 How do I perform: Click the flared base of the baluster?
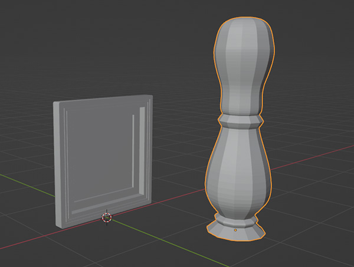pyautogui.click(x=235, y=226)
